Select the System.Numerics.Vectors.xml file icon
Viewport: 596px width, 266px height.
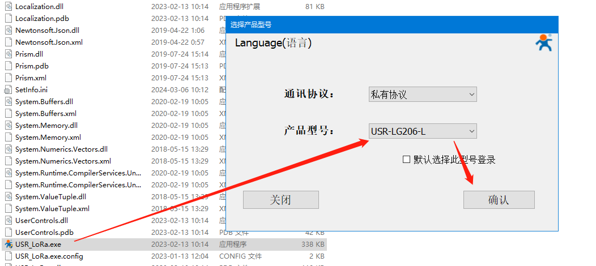[x=8, y=161]
